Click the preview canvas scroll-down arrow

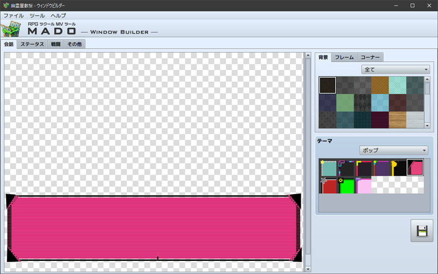click(308, 269)
